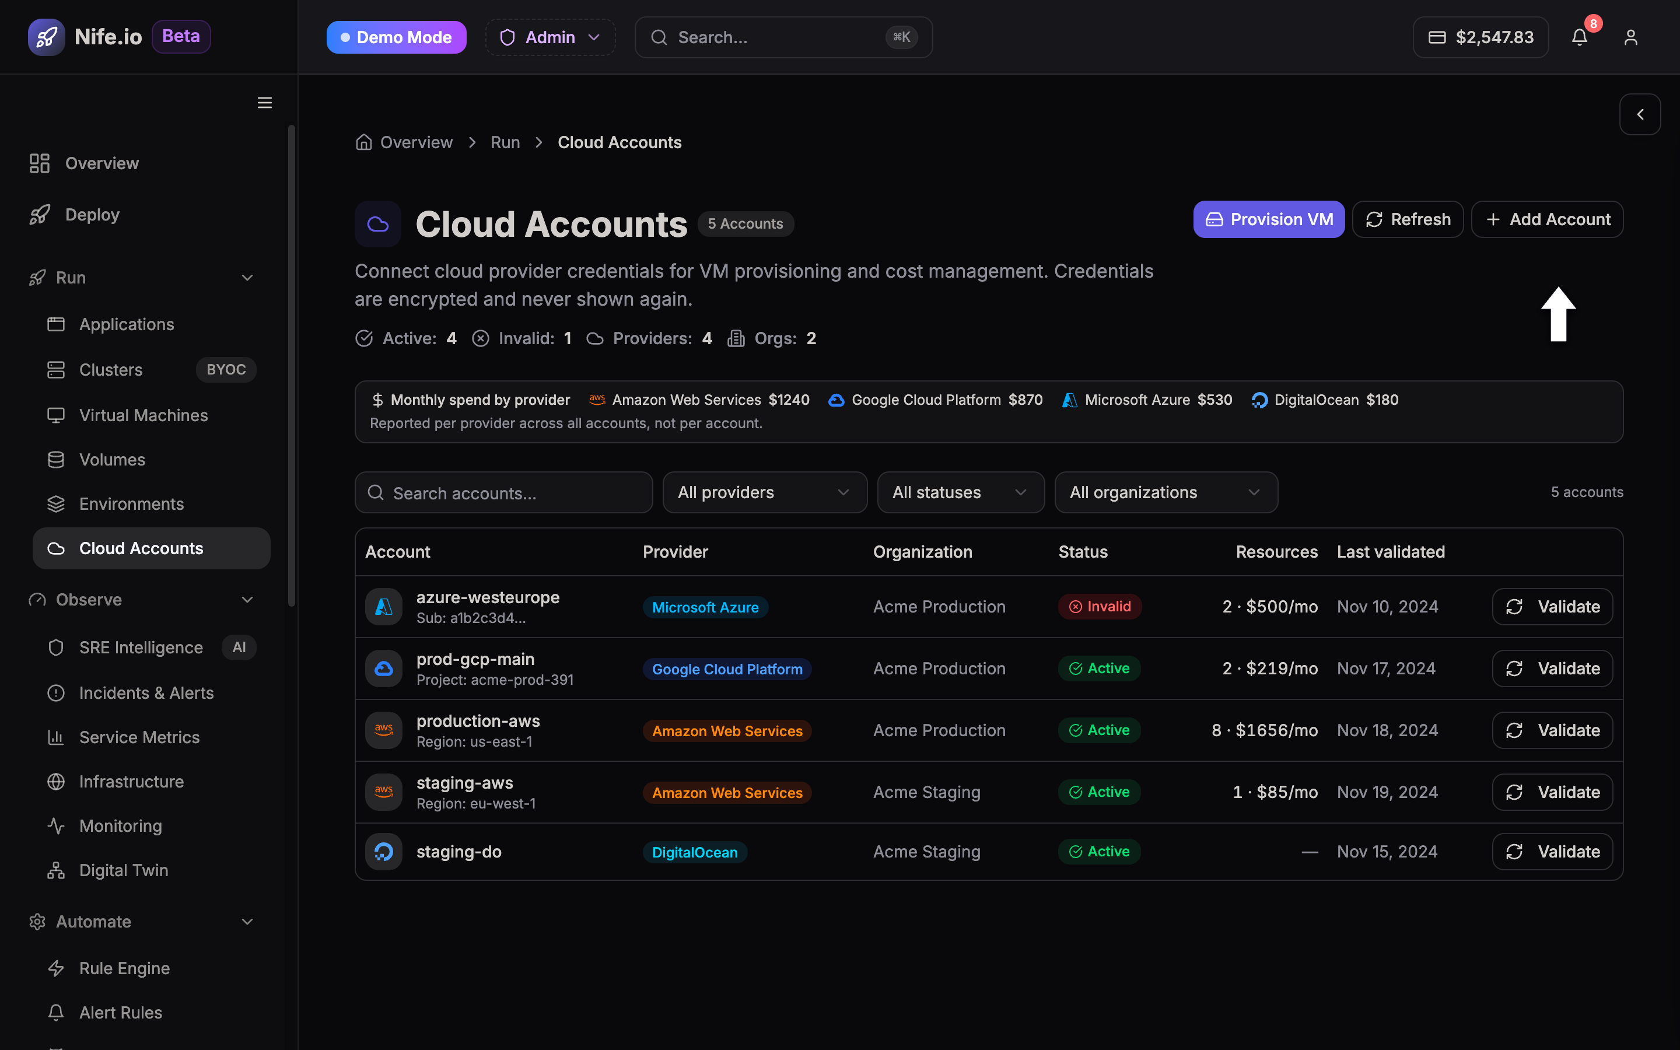
Task: Focus the Search accounts input field
Action: (504, 492)
